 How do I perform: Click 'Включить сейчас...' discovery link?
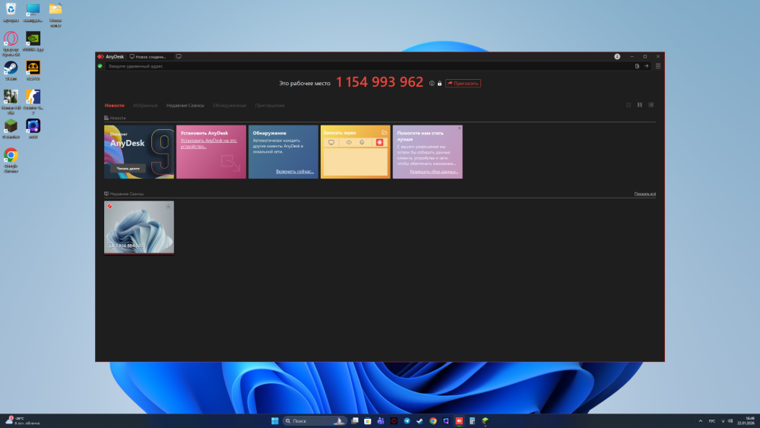click(295, 171)
